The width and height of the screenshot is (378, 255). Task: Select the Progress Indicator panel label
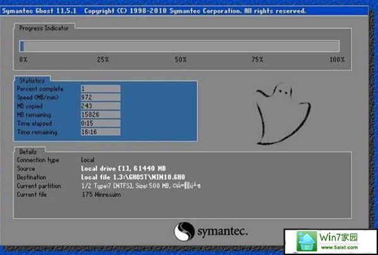tap(44, 28)
